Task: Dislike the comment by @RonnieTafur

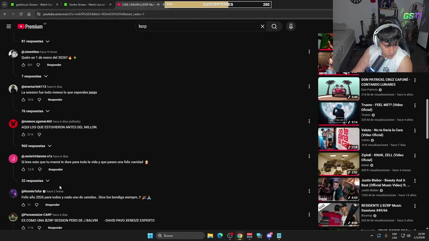Action: click(37, 205)
